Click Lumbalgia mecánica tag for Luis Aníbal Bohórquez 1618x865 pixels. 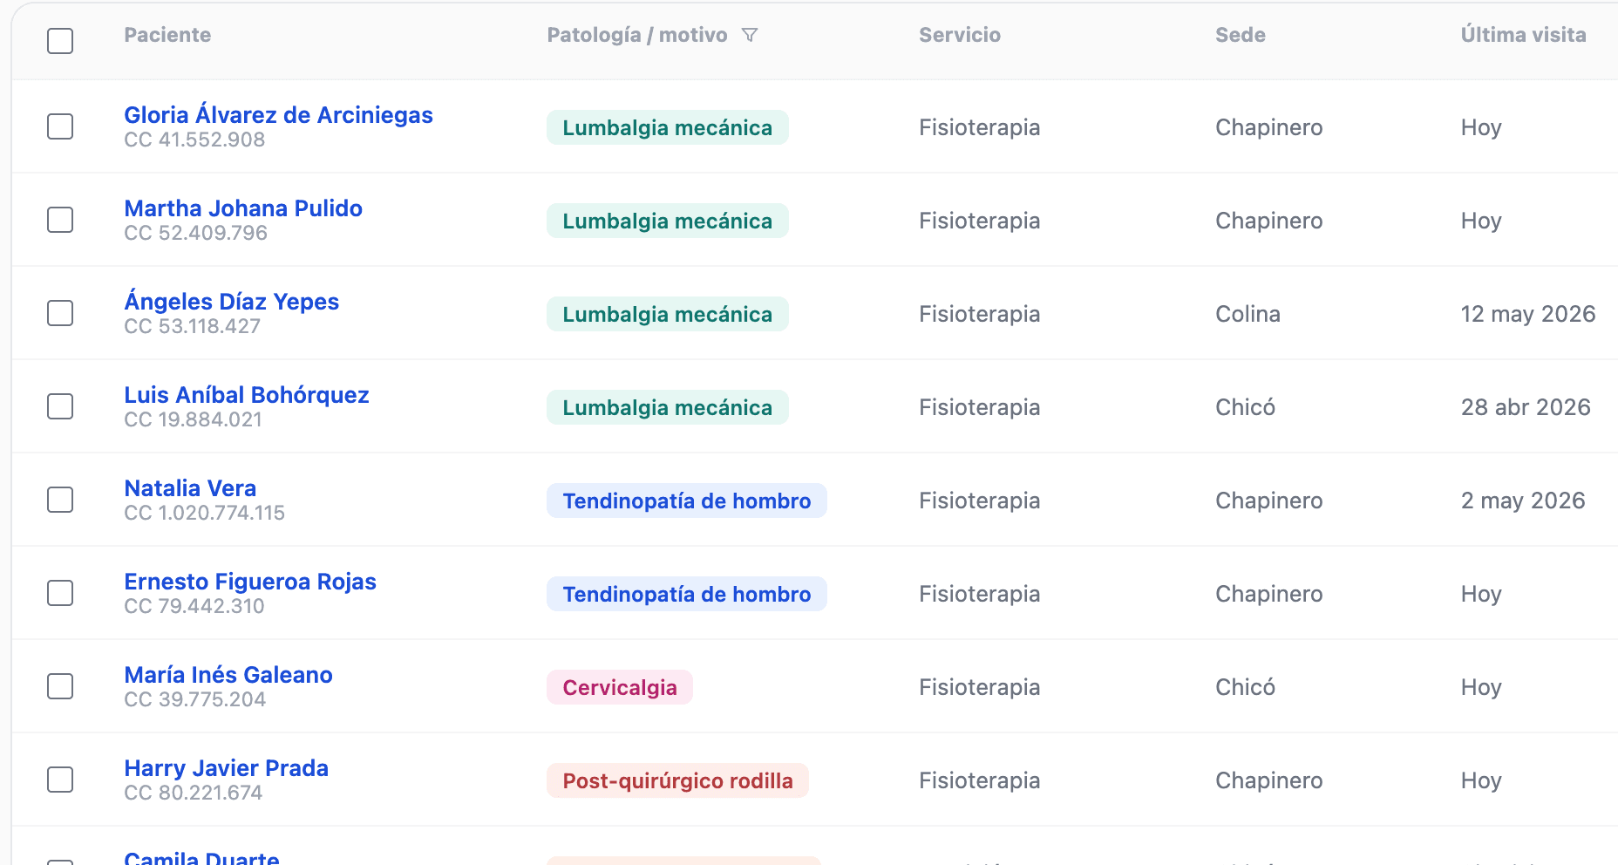[x=668, y=407]
